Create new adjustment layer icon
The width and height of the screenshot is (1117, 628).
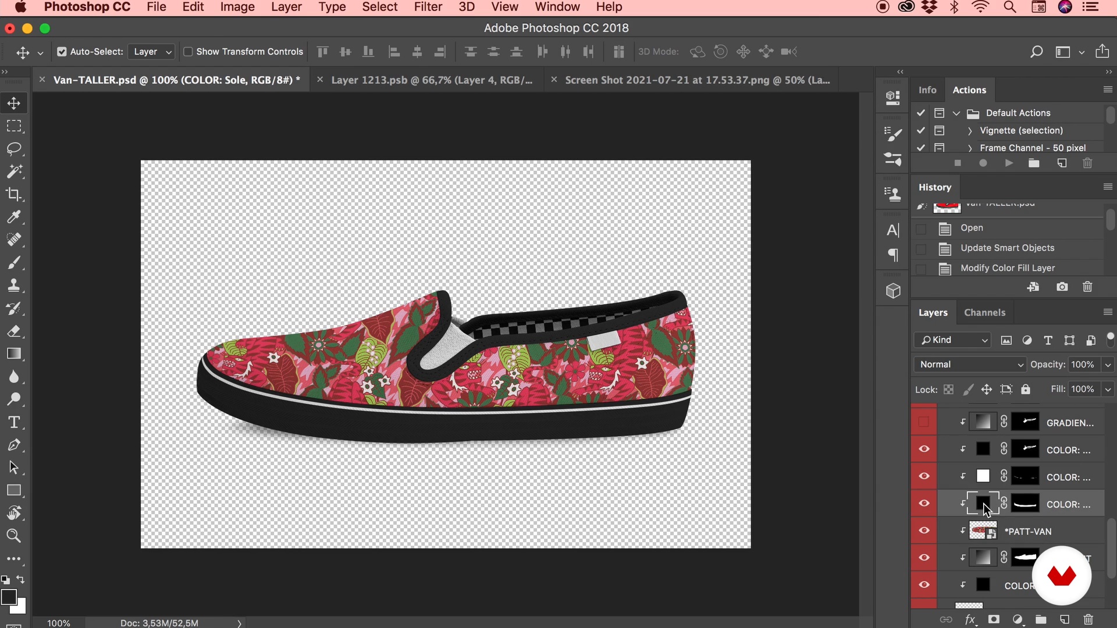coord(1018,619)
